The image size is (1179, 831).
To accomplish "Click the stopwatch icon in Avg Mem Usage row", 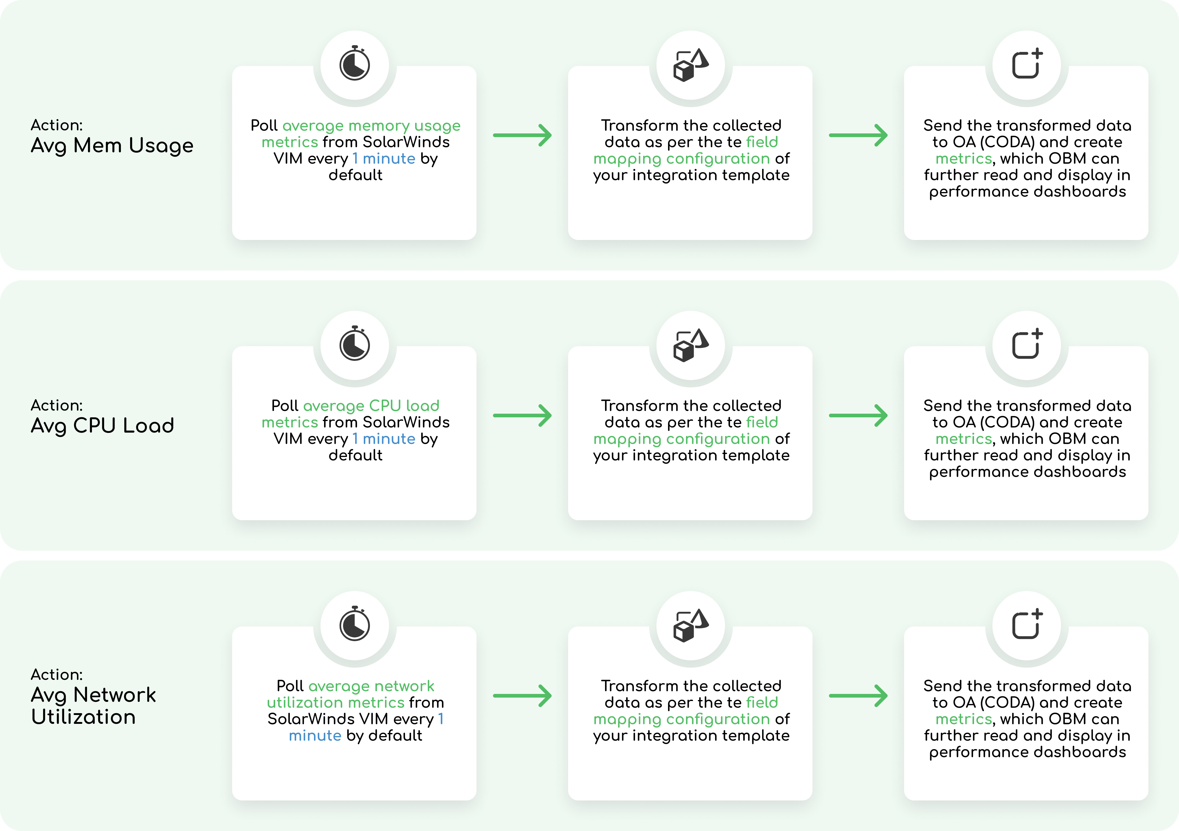I will tap(354, 64).
